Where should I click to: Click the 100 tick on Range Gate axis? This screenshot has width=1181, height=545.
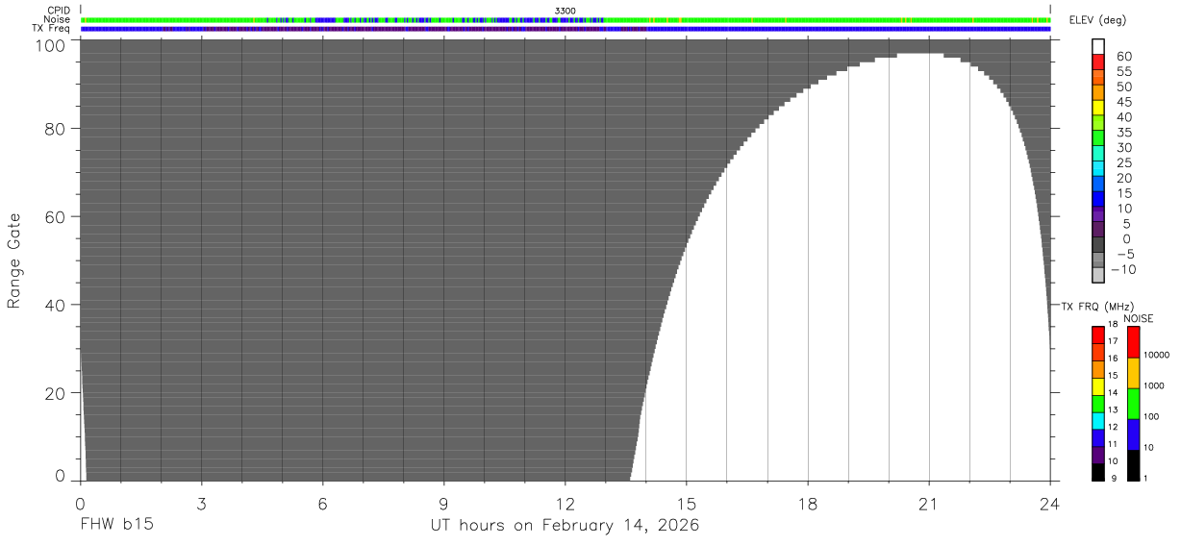(x=50, y=45)
